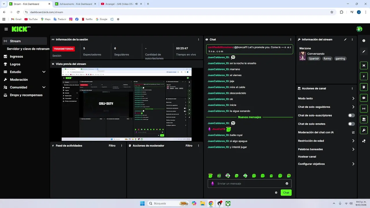Switch to the Arcangel YouTube browser tab

pos(122,4)
